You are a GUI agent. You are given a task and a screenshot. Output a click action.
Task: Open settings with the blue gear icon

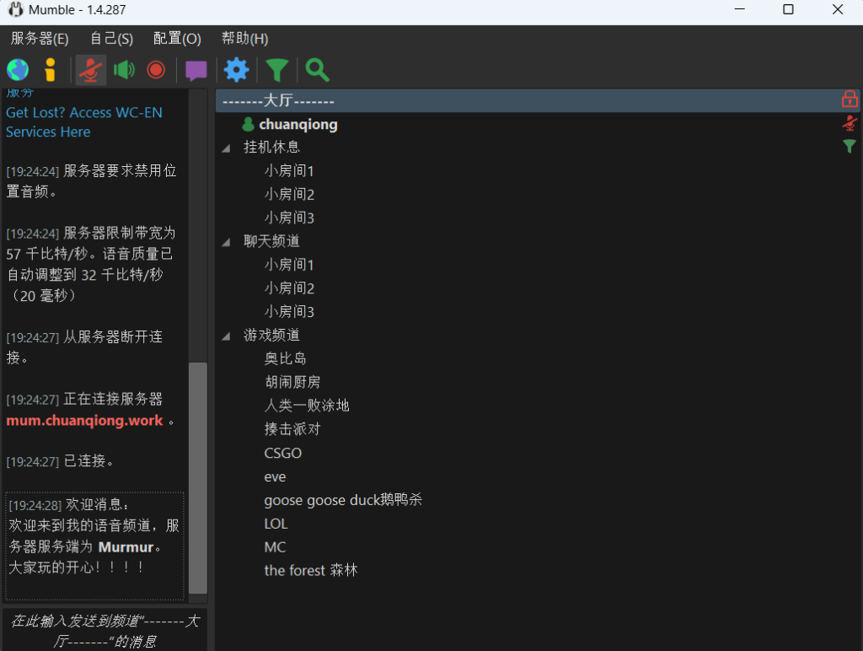point(237,70)
